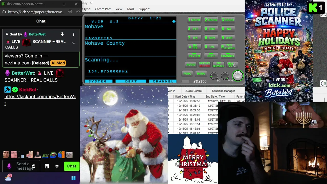Open the Windows Start button
This screenshot has width=327, height=184.
pyautogui.click(x=74, y=178)
